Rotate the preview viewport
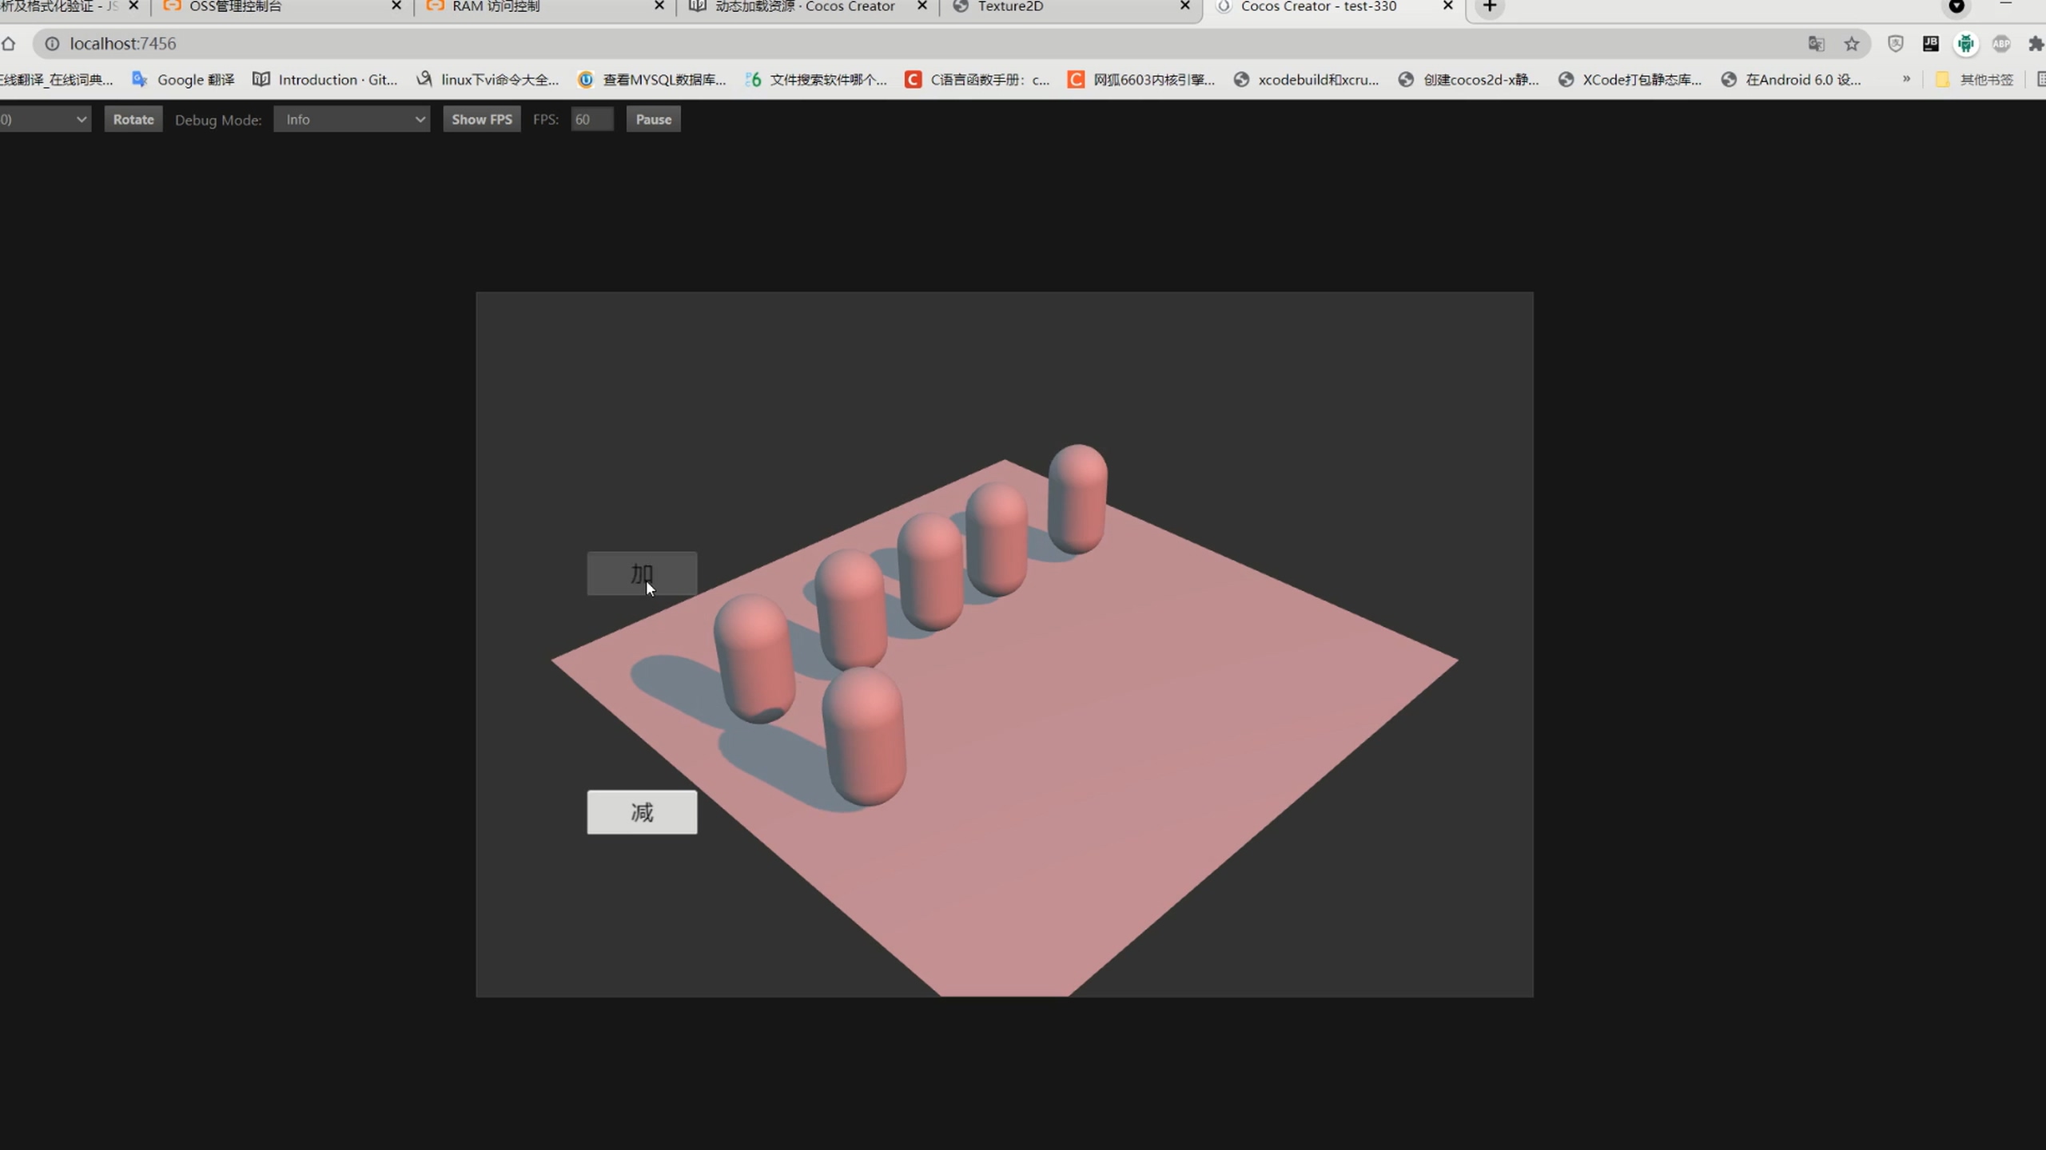The height and width of the screenshot is (1150, 2046). 133,119
